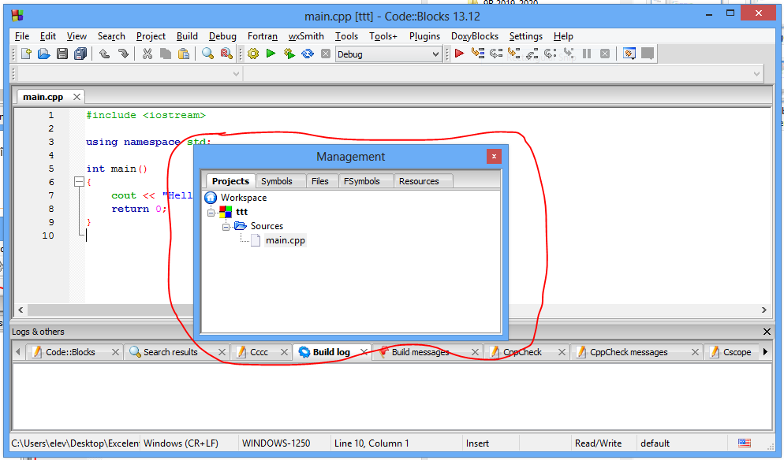
Task: Open the Settings menu
Action: (x=526, y=36)
